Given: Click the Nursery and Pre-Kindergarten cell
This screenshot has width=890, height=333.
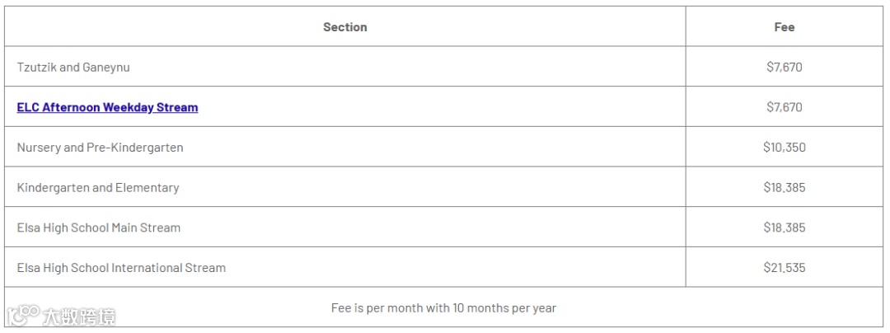Looking at the screenshot, I should click(100, 148).
